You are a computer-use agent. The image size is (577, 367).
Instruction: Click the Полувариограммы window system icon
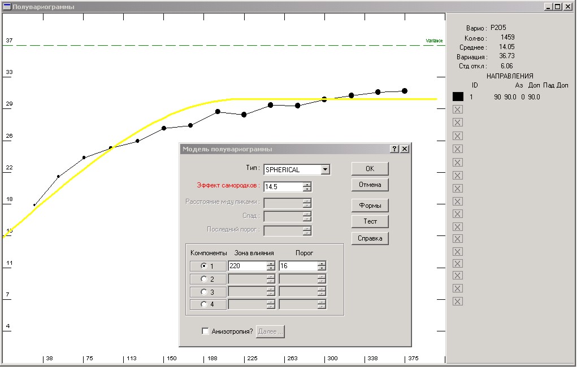[7, 7]
